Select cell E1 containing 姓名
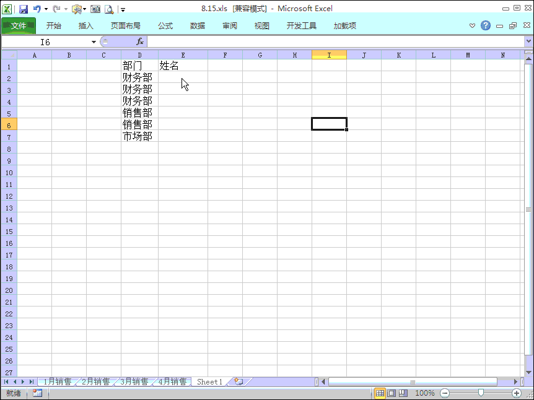Image resolution: width=534 pixels, height=400 pixels. [183, 66]
